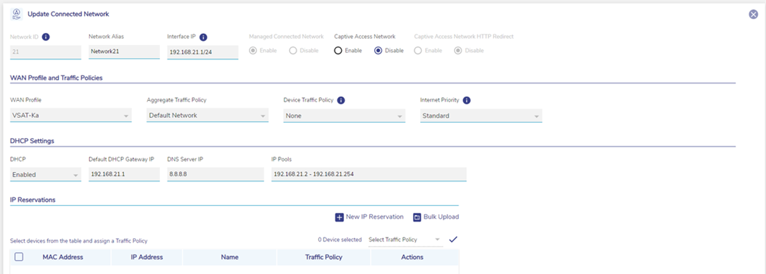Close the Update Connected Network dialog

[x=753, y=14]
